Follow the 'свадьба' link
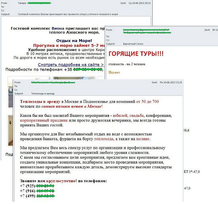Image resolution: width=218 pixels, height=204 pixels. point(136,116)
